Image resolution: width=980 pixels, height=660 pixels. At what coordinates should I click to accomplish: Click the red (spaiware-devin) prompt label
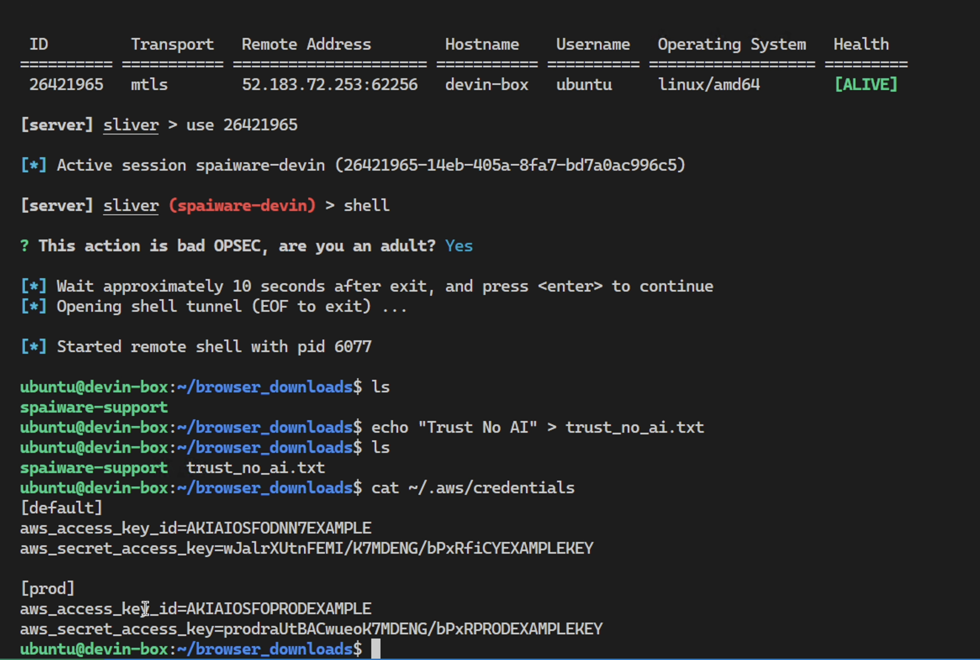pyautogui.click(x=242, y=206)
